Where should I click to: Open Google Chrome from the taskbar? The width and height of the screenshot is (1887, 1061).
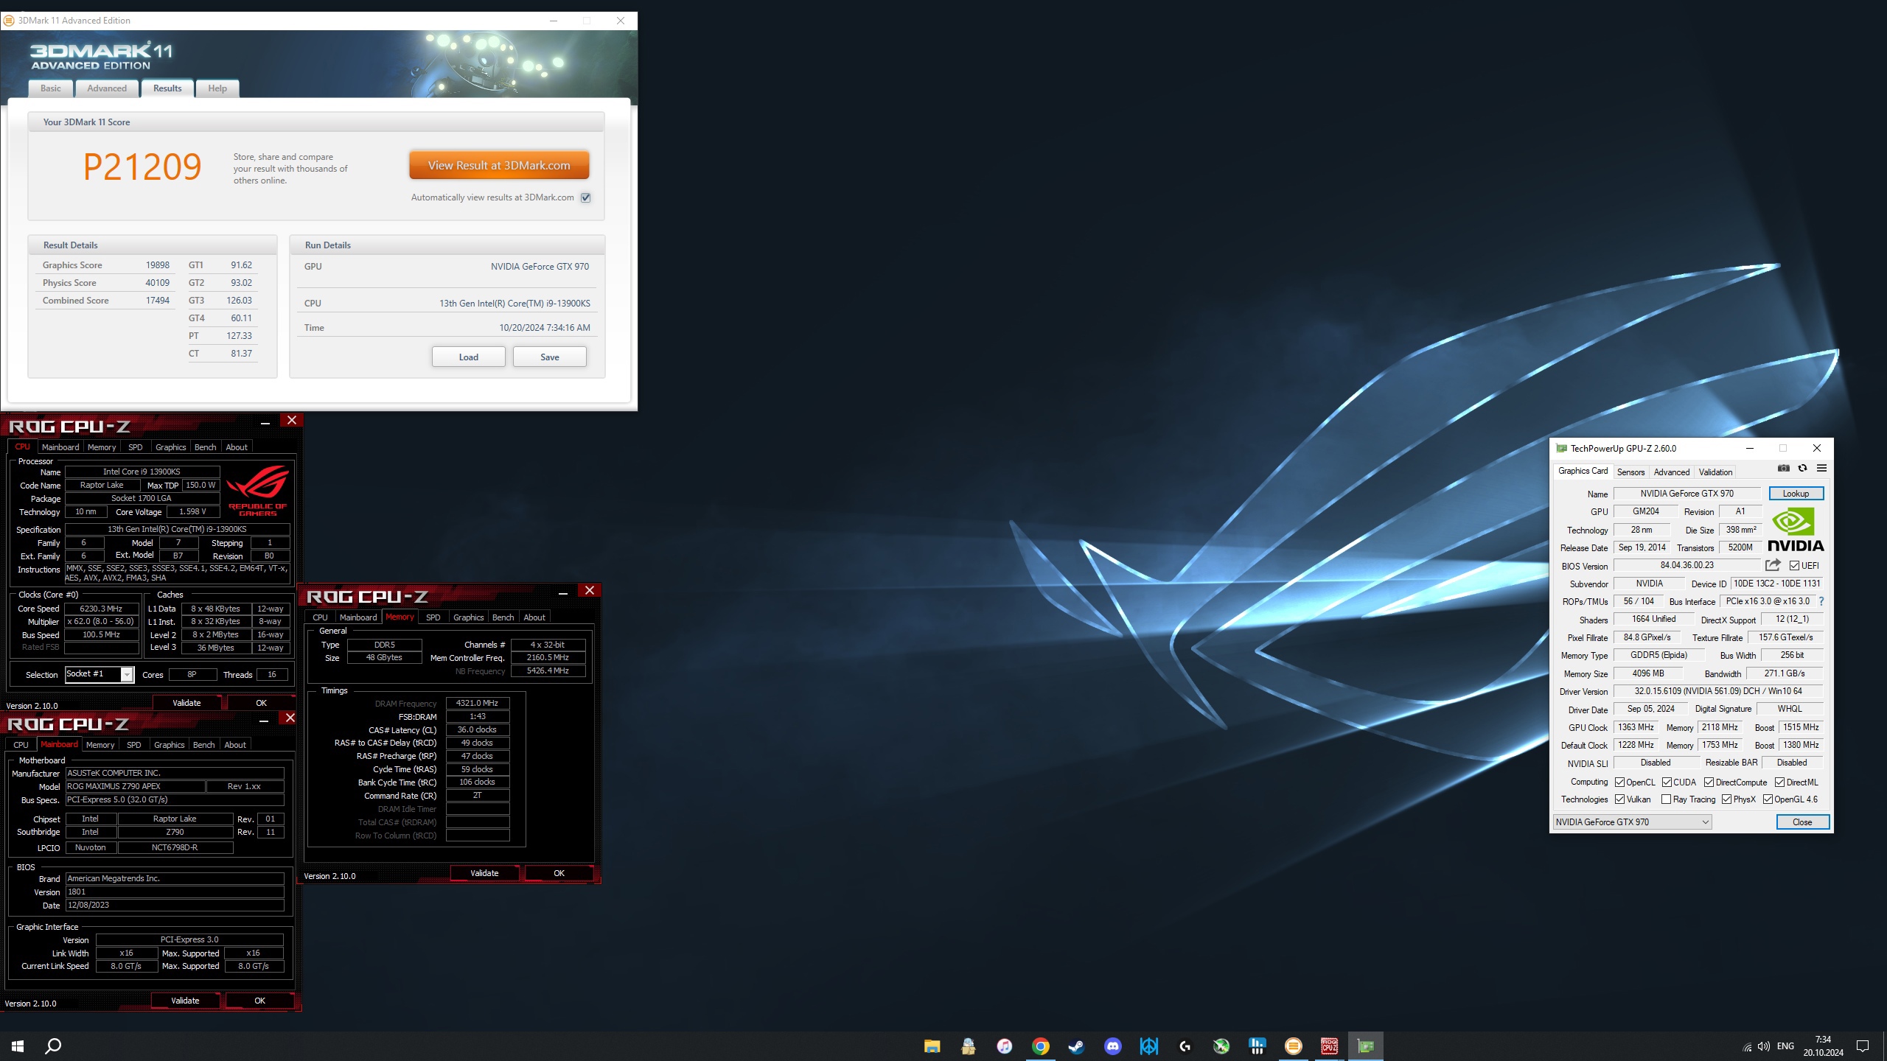tap(1040, 1046)
